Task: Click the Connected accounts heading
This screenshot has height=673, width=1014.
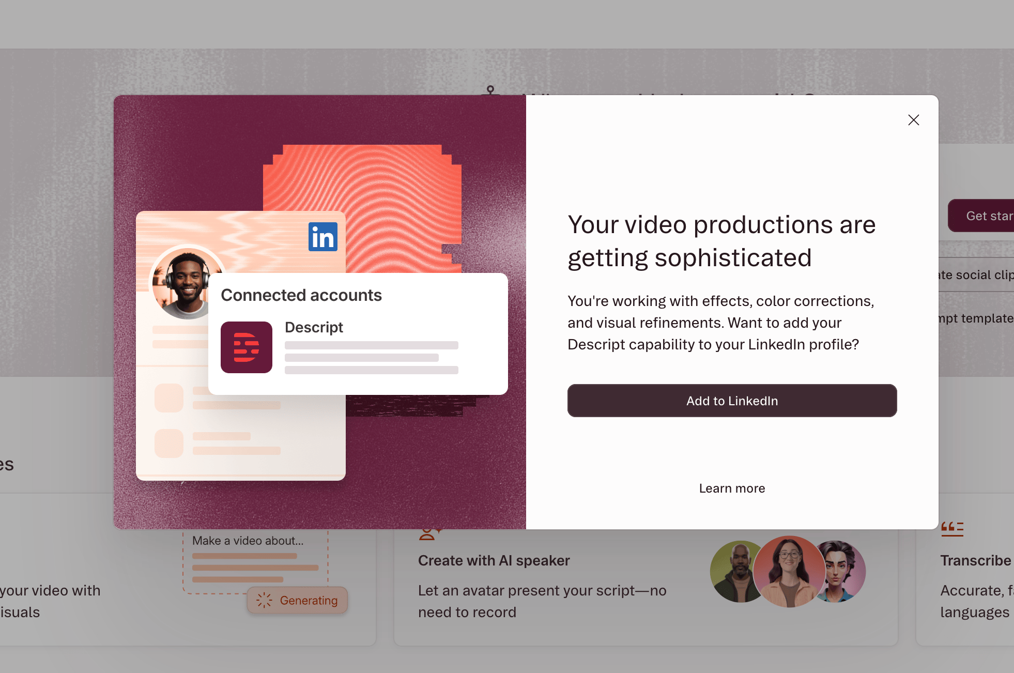Action: tap(301, 295)
